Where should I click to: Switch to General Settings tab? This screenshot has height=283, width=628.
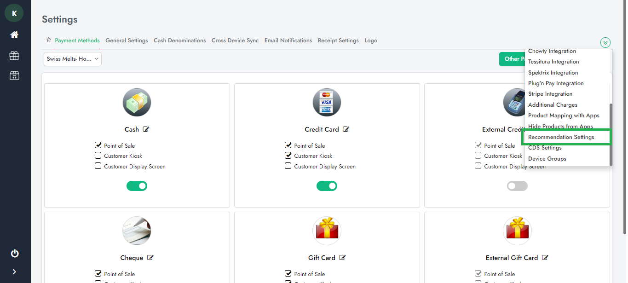click(127, 40)
